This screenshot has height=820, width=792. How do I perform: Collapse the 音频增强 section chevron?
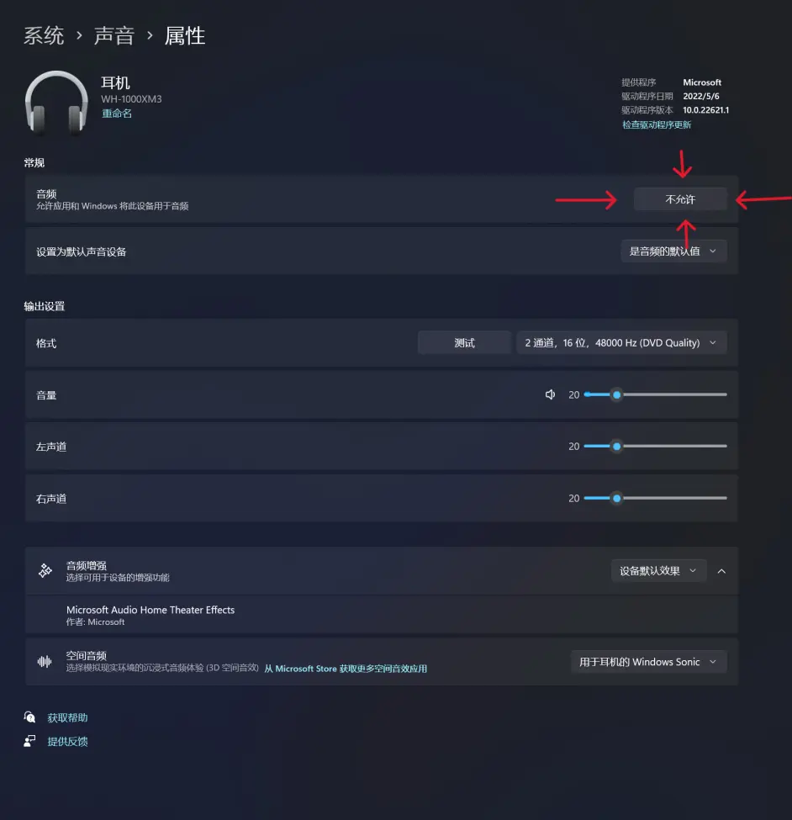tap(721, 571)
